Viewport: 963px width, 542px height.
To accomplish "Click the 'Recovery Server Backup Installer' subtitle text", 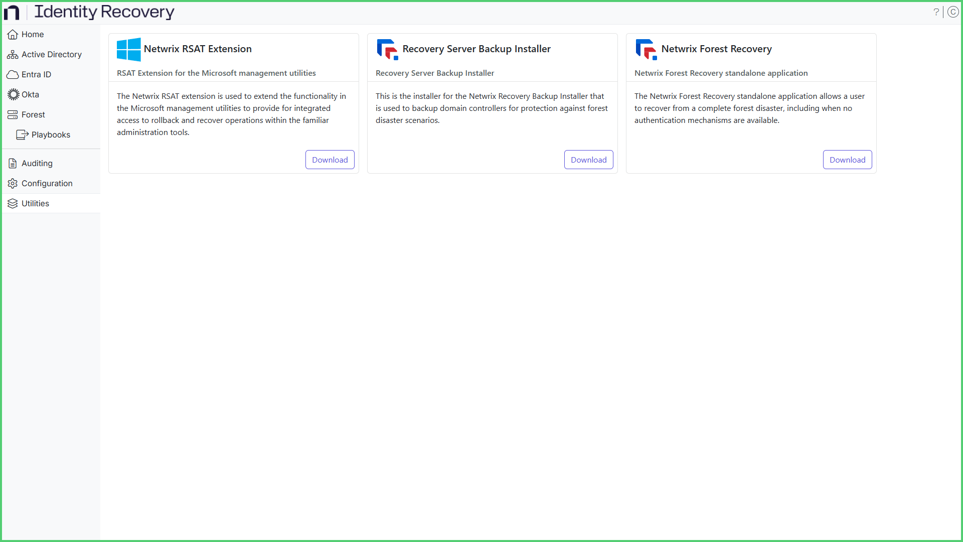I will 435,73.
